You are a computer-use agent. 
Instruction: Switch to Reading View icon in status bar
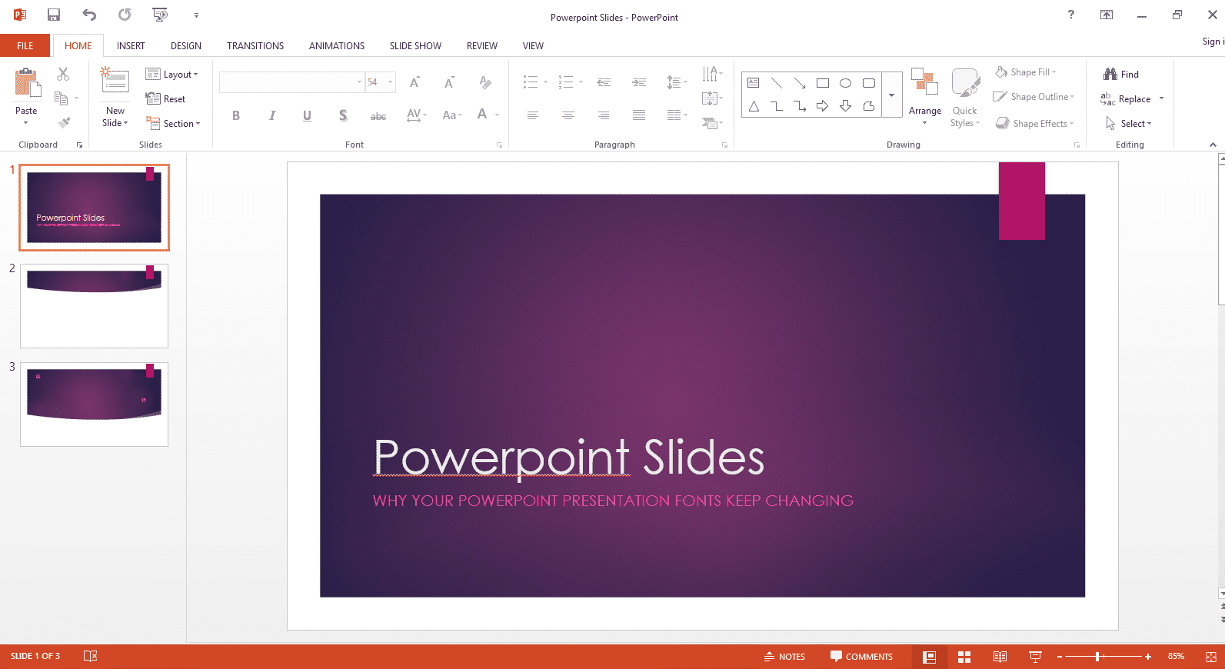tap(1000, 657)
